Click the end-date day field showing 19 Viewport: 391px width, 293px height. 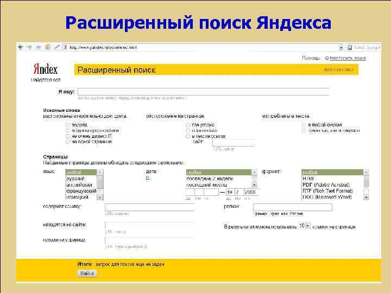tap(230, 192)
